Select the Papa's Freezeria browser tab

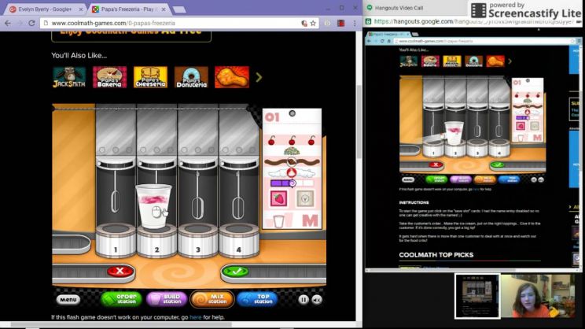(129, 9)
